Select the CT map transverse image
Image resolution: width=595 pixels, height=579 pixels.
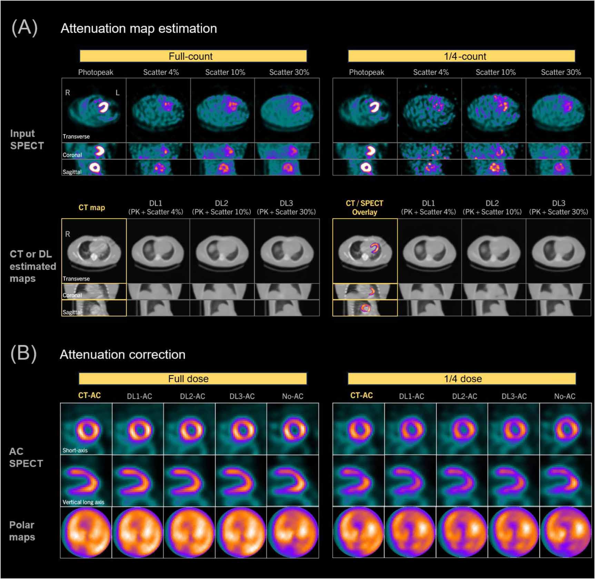(94, 251)
